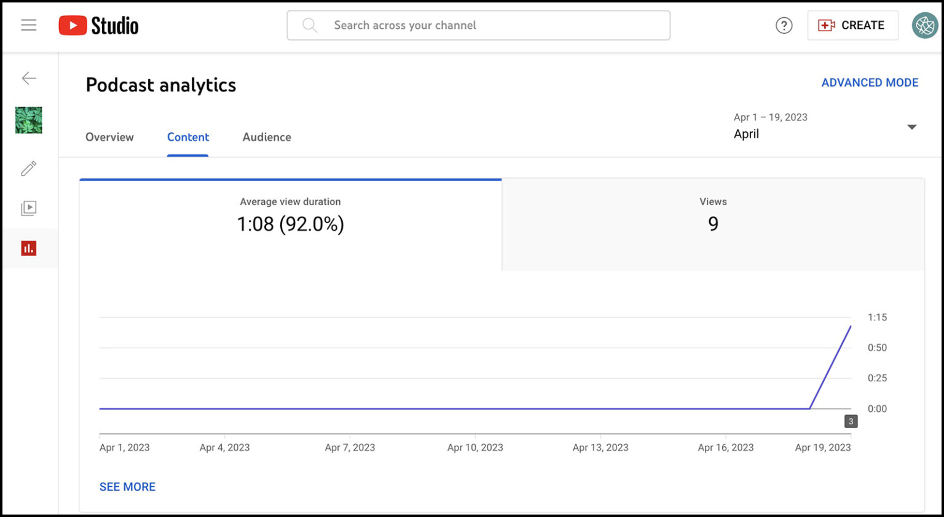This screenshot has width=944, height=517.
Task: Click the search magnifier icon
Action: click(310, 25)
